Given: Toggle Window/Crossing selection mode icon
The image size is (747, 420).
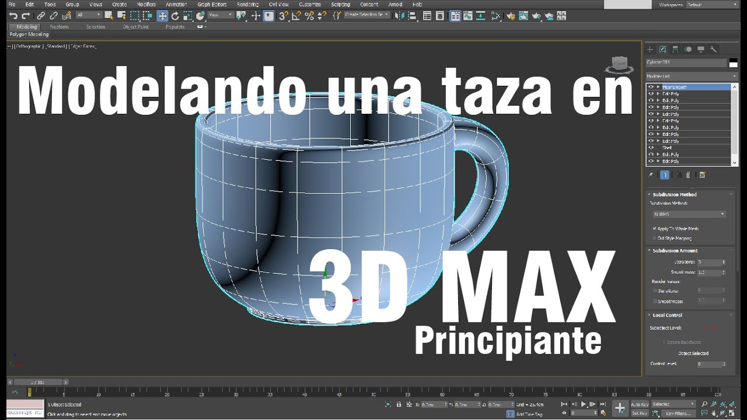Looking at the screenshot, I should (148, 16).
